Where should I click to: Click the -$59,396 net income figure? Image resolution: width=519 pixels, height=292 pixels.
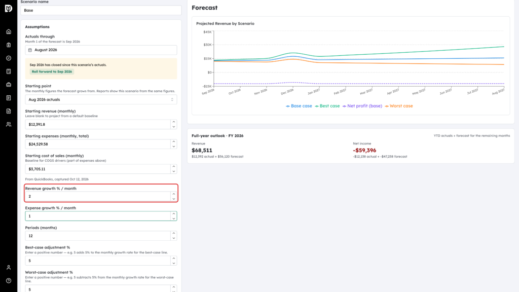tap(364, 150)
